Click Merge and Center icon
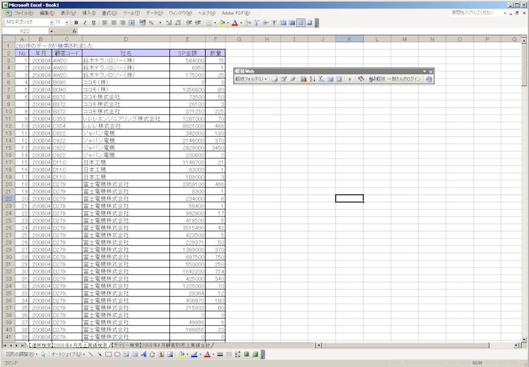The width and height of the screenshot is (529, 367). [131, 22]
